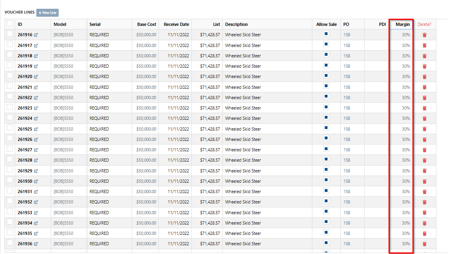The image size is (450, 254).
Task: Toggle Allow Sale for row 261930
Action: click(x=326, y=180)
